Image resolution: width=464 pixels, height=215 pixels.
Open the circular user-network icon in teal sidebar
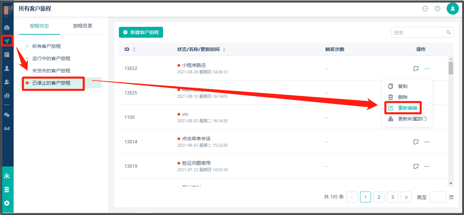tap(7, 176)
